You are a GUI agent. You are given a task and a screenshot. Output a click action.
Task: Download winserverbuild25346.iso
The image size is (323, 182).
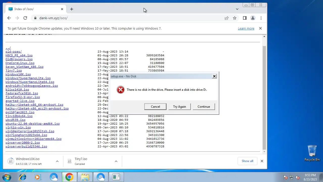coord(26,146)
